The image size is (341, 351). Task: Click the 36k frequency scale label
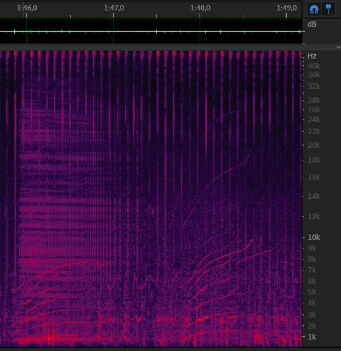(314, 74)
